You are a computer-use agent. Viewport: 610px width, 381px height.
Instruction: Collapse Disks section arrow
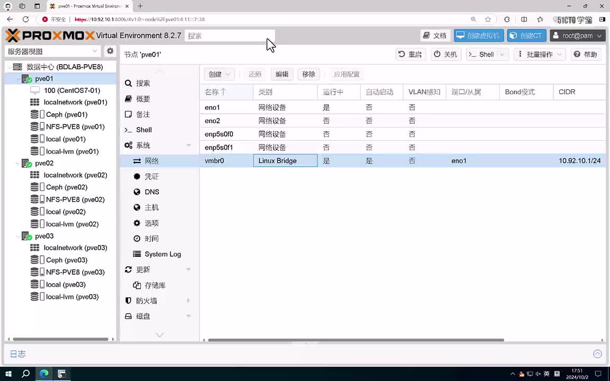(189, 316)
